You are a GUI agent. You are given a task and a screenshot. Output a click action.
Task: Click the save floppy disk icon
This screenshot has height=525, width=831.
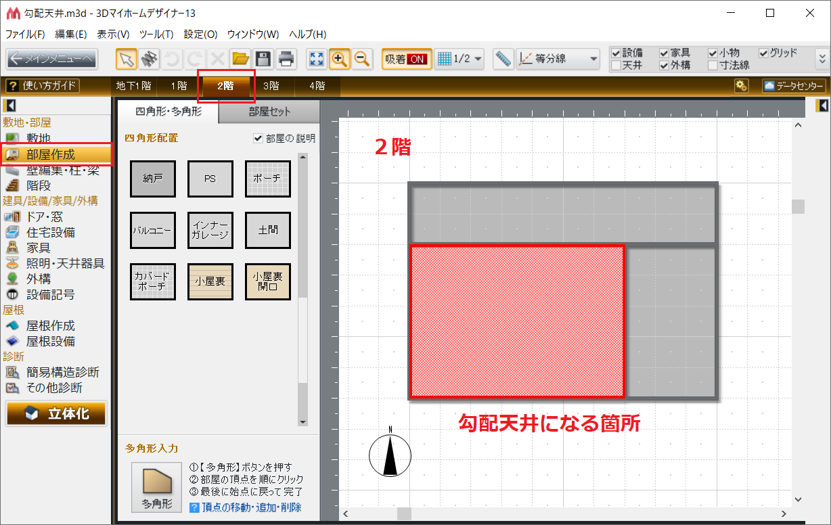click(x=263, y=59)
